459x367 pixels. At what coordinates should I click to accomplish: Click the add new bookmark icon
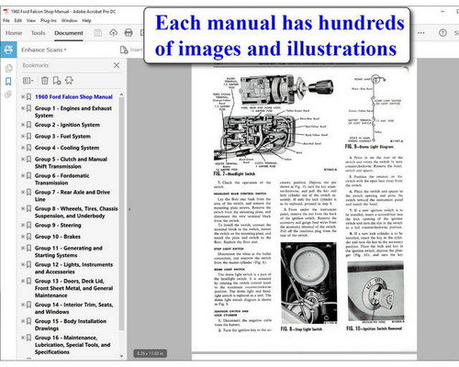click(x=57, y=81)
